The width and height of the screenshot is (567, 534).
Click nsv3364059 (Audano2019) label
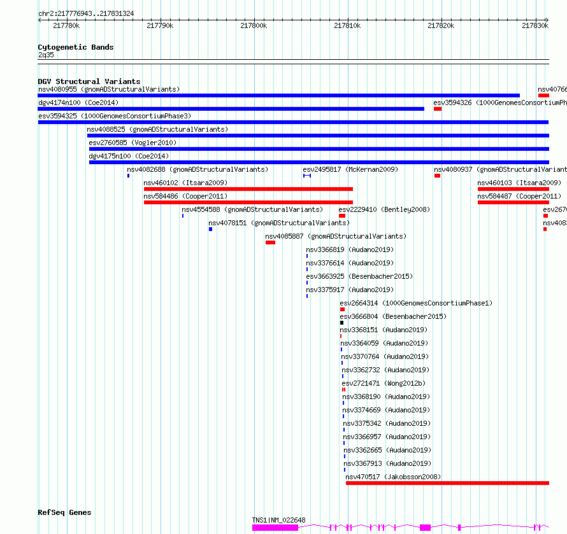(384, 343)
